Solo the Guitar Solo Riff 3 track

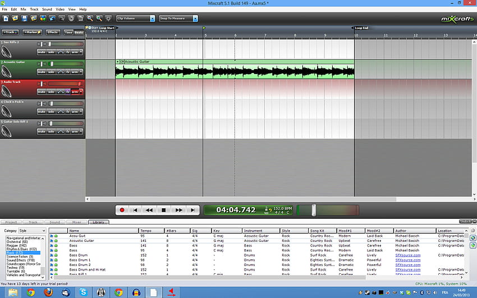pos(51,131)
